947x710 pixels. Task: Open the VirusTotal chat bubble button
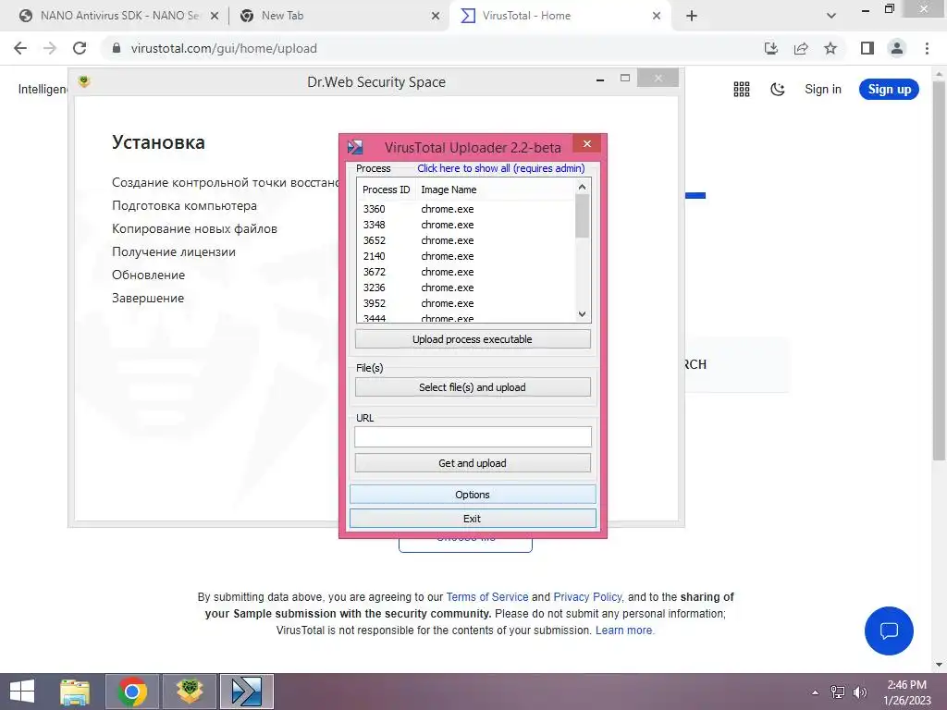[889, 630]
